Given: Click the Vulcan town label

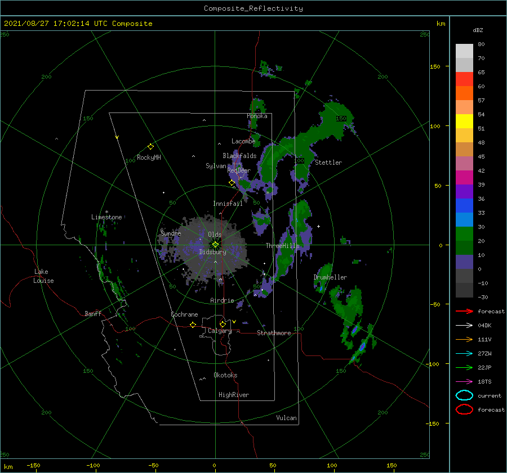Looking at the screenshot, I should (286, 418).
